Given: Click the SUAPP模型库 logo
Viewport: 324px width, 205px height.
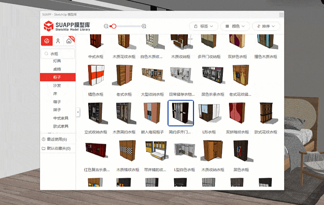Looking at the screenshot, I should (67, 26).
